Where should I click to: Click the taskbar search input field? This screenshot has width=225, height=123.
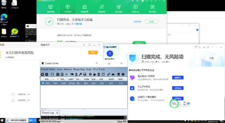click(17, 120)
